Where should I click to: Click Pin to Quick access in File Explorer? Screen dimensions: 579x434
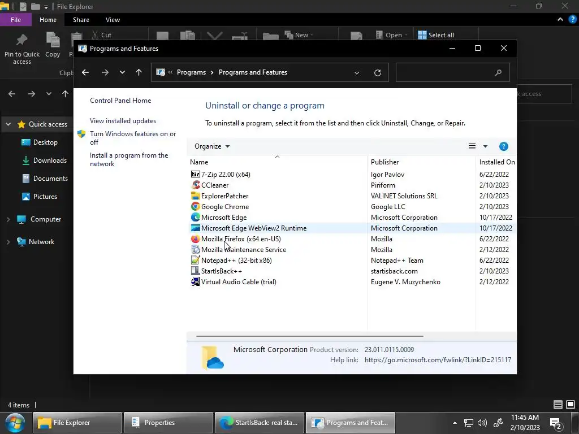(x=22, y=49)
